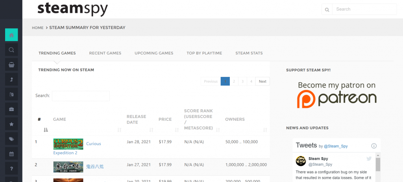Click the Steam Summary for Yesterday breadcrumb

pos(87,27)
